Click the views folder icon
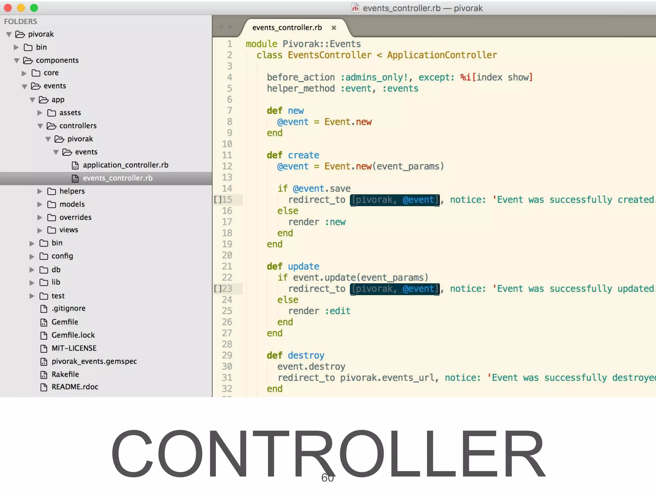The height and width of the screenshot is (492, 656). tap(52, 230)
